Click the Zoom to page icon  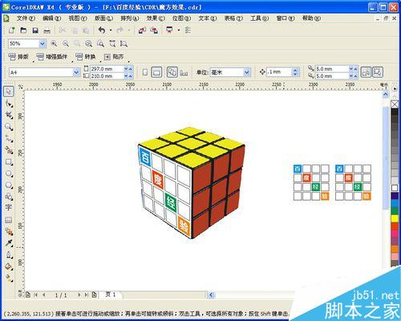(x=100, y=43)
